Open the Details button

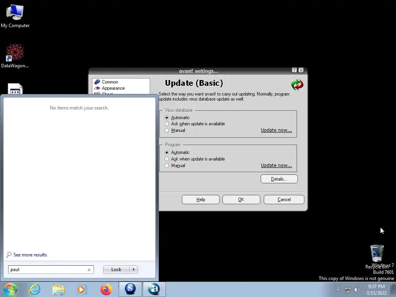point(279,179)
